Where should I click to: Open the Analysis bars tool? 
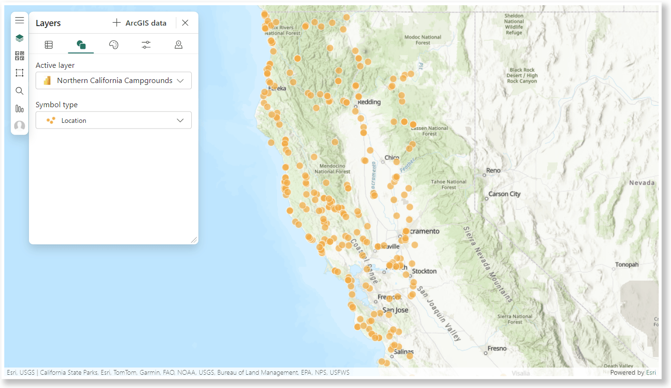tap(19, 109)
